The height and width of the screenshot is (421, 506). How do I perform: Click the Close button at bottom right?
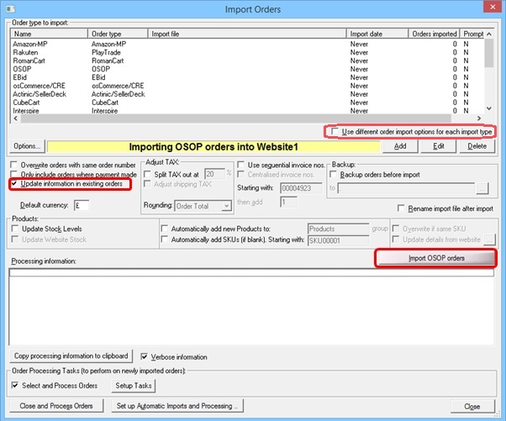pyautogui.click(x=472, y=406)
